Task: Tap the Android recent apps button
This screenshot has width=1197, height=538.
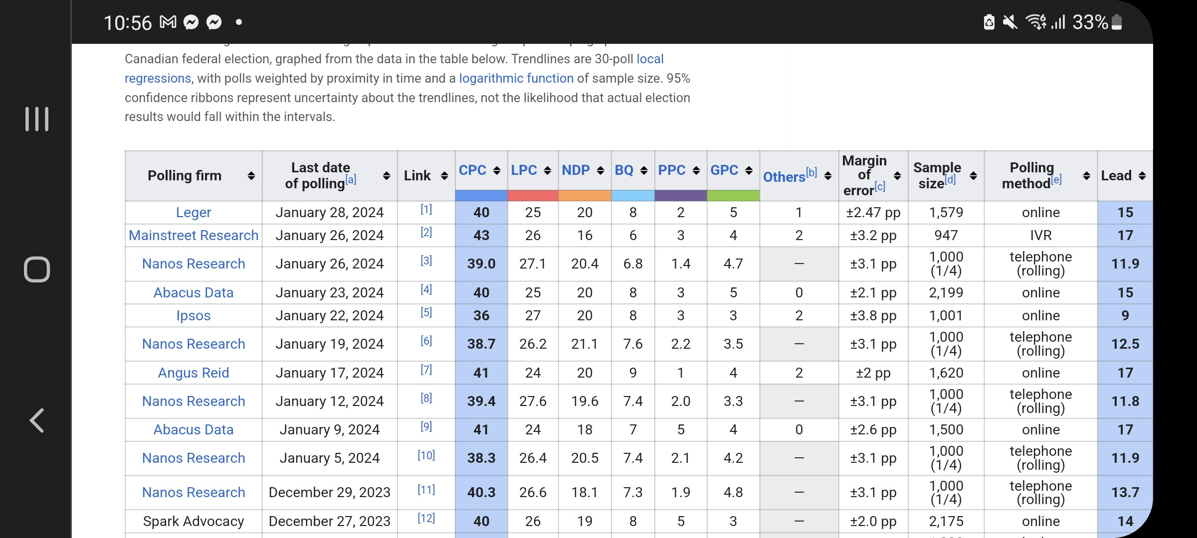Action: tap(37, 119)
